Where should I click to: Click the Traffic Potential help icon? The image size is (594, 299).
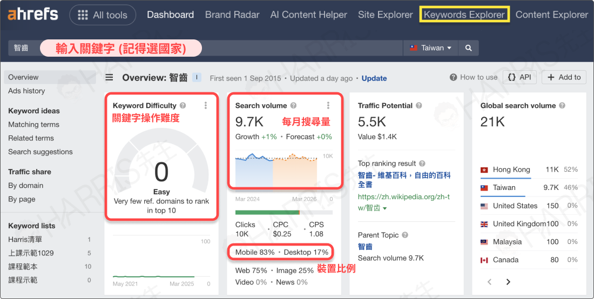click(418, 106)
